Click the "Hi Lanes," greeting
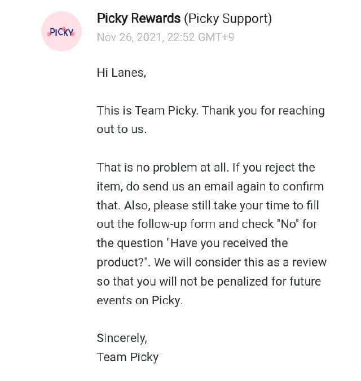 point(121,72)
